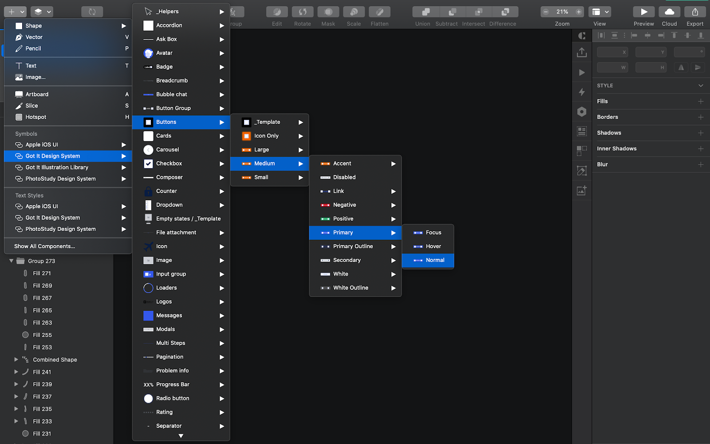
Task: Click the Craft duplicate grid icon
Action: (582, 151)
